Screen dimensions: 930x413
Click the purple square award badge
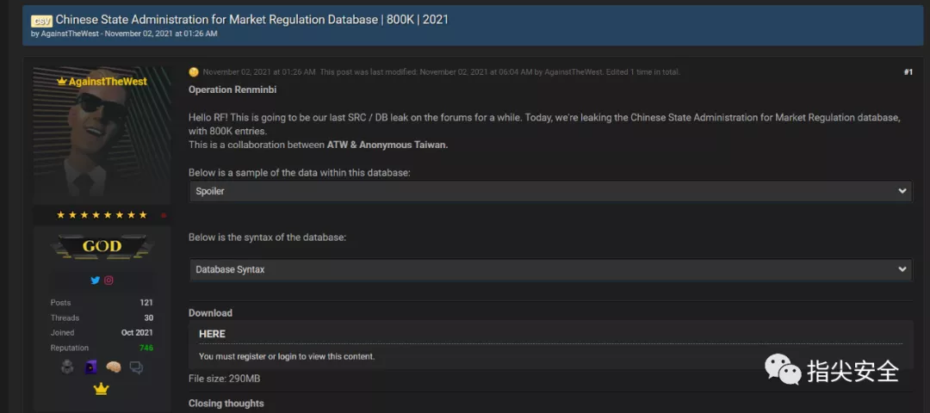[x=90, y=367]
